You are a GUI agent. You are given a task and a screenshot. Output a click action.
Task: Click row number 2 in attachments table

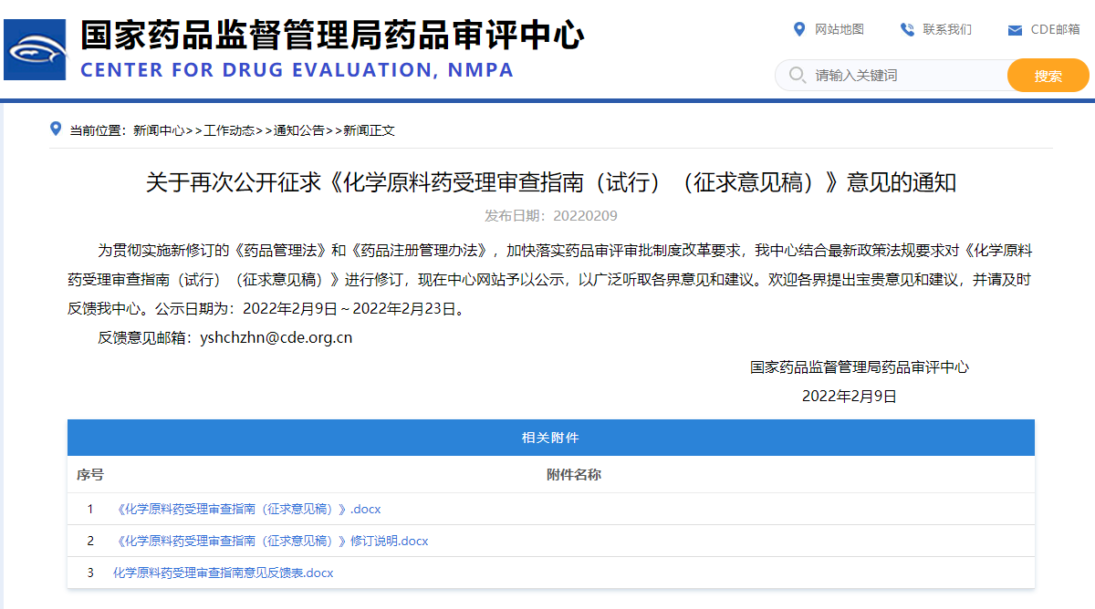[x=90, y=541]
